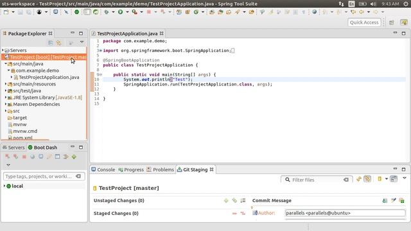411x231 pixels.
Task: Expand src/test/java folder
Action: click(6, 91)
